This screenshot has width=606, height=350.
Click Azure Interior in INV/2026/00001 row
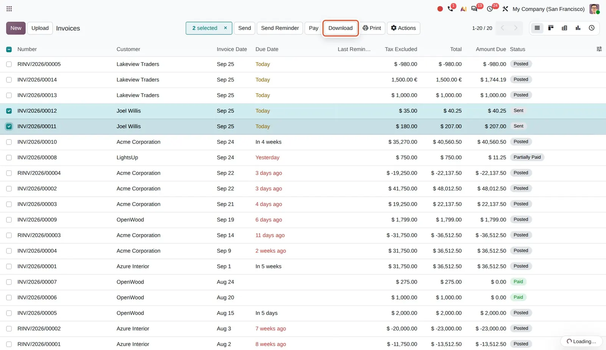(x=133, y=267)
